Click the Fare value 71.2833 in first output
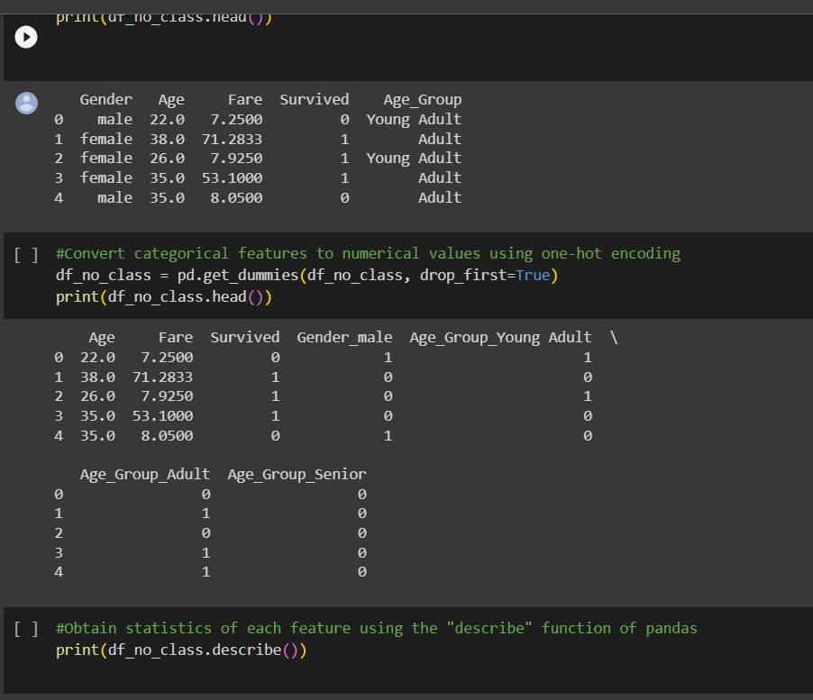Screen dimensions: 813x700 [232, 140]
